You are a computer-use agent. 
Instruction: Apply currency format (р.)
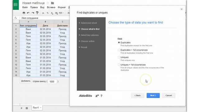coord(43,13)
